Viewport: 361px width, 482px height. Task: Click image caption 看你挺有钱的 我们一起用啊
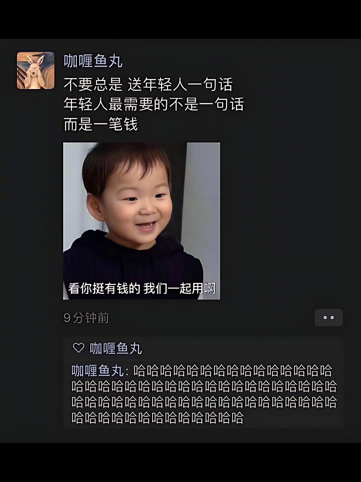pyautogui.click(x=142, y=288)
